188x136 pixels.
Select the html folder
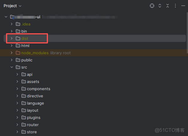pyautogui.click(x=25, y=46)
